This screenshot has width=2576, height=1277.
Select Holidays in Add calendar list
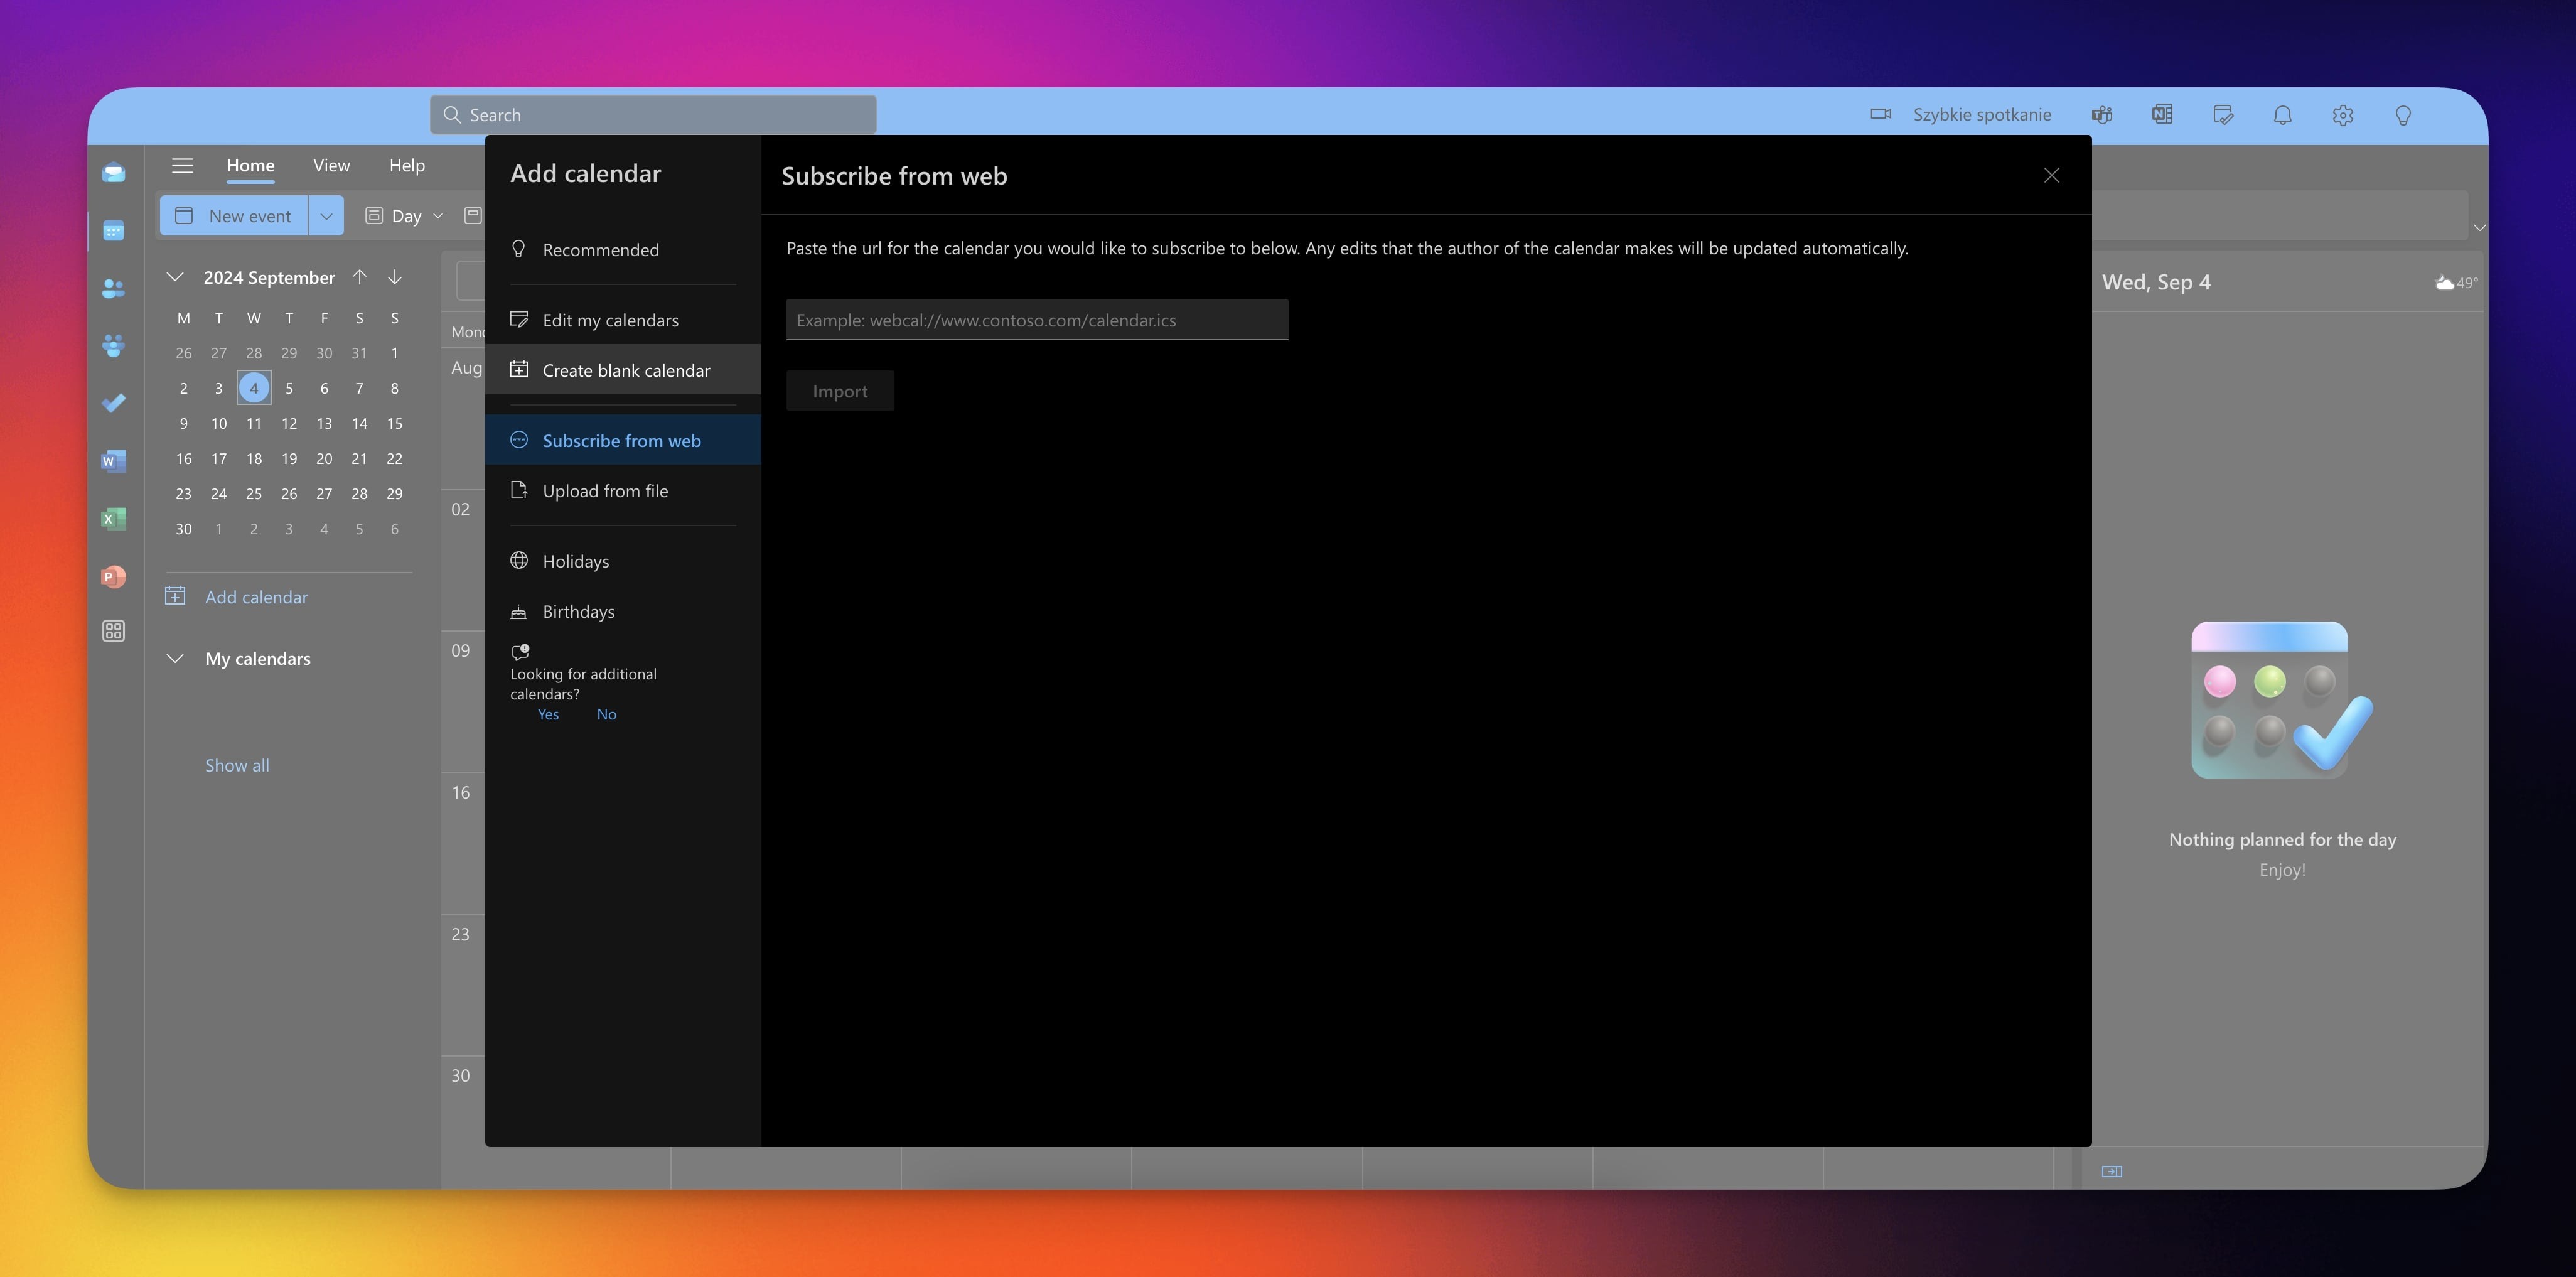point(575,561)
